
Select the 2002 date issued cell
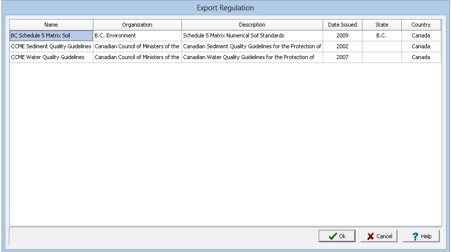point(342,46)
